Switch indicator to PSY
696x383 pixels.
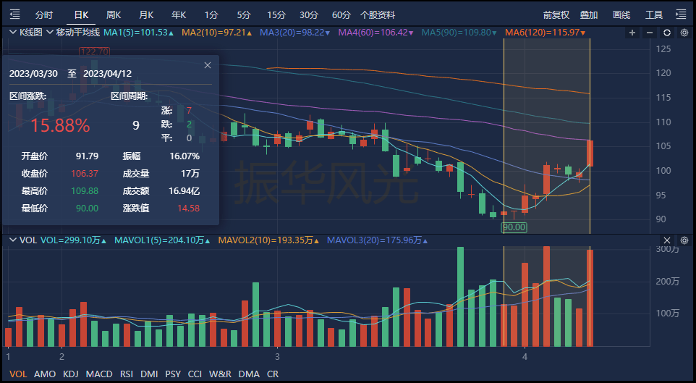click(x=173, y=374)
